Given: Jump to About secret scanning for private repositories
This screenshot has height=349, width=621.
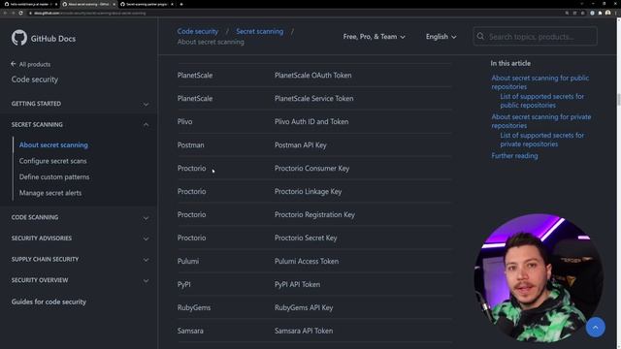Looking at the screenshot, I should click(541, 121).
